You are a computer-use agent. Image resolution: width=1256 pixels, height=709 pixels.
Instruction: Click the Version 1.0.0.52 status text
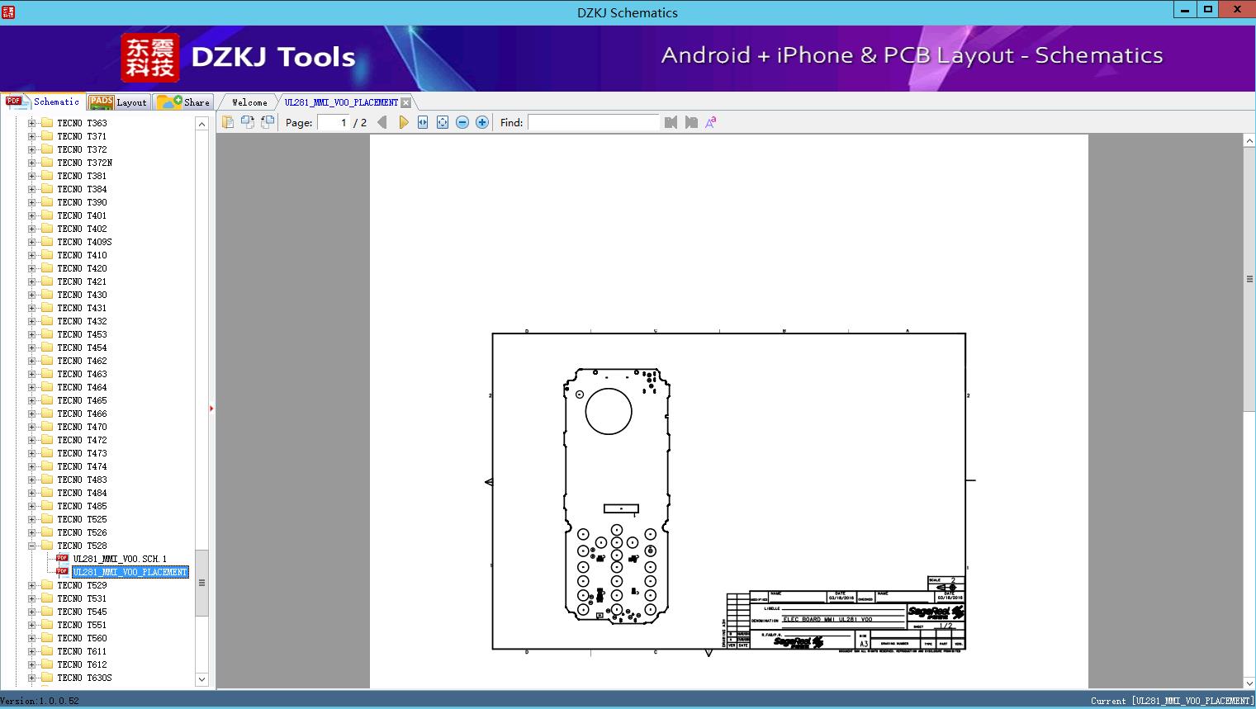[x=40, y=701]
